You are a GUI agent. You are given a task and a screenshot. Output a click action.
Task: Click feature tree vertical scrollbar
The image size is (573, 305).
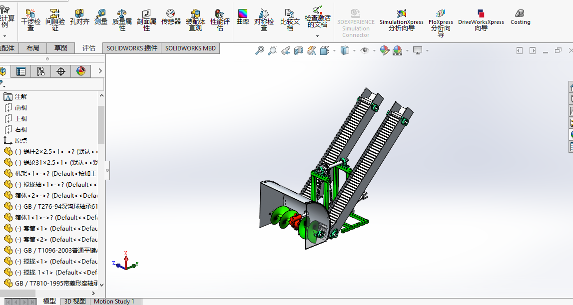pos(101,125)
